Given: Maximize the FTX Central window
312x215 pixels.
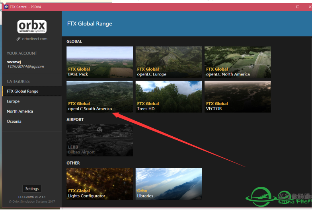Looking at the screenshot, I should [298, 7].
